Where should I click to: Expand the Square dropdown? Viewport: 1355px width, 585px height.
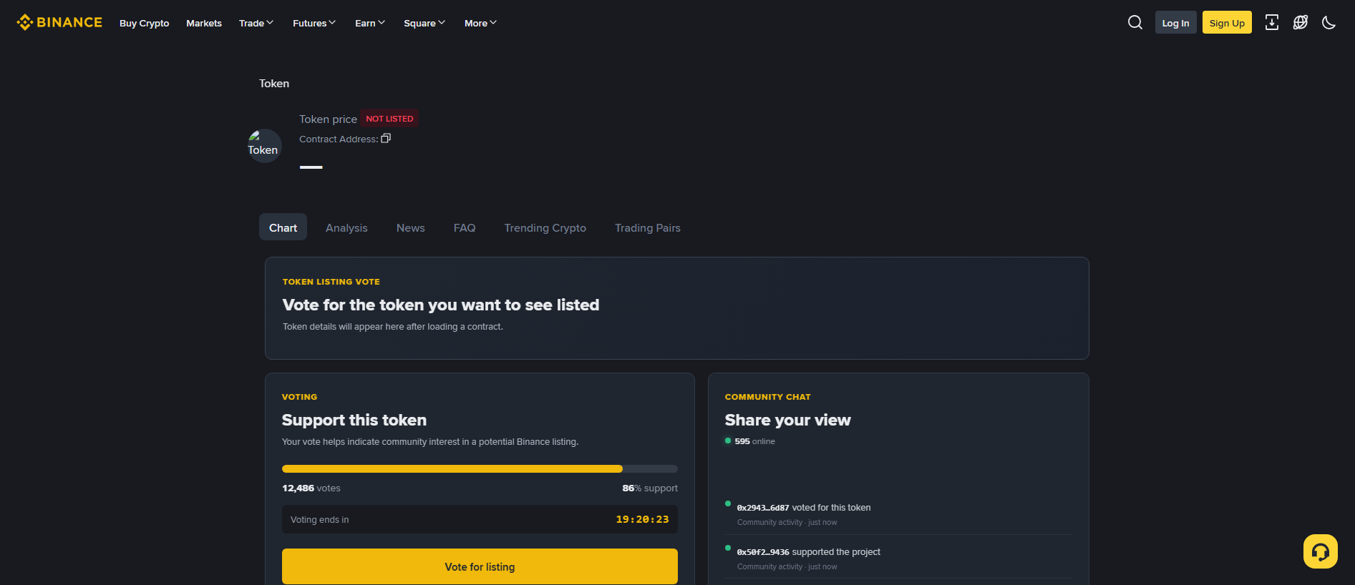(x=424, y=23)
